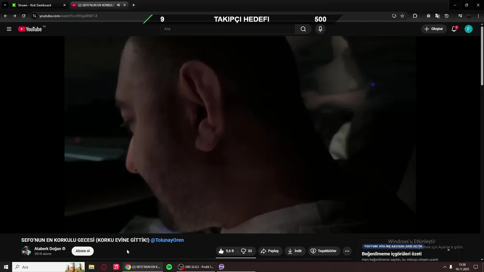
Task: Show hidden system tray icons
Action: click(x=445, y=267)
